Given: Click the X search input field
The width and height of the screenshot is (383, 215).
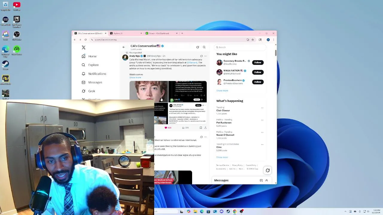Looking at the screenshot, I should coord(240,47).
